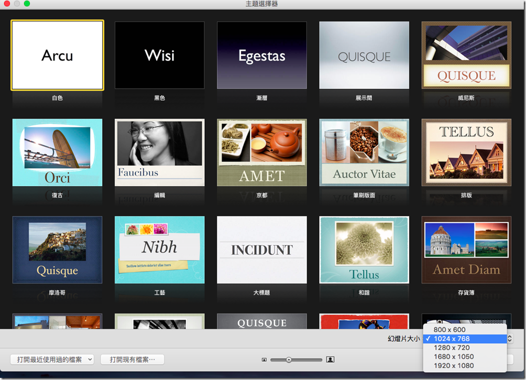
Task: Keep the checked 1024 x 768 option
Action: click(452, 339)
